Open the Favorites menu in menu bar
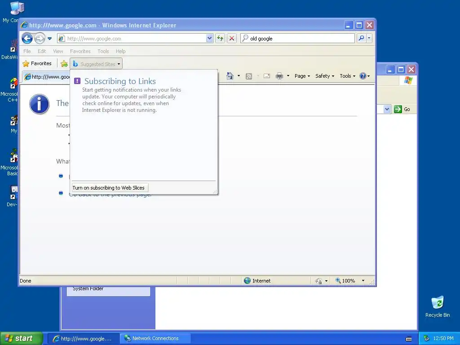 (x=80, y=51)
